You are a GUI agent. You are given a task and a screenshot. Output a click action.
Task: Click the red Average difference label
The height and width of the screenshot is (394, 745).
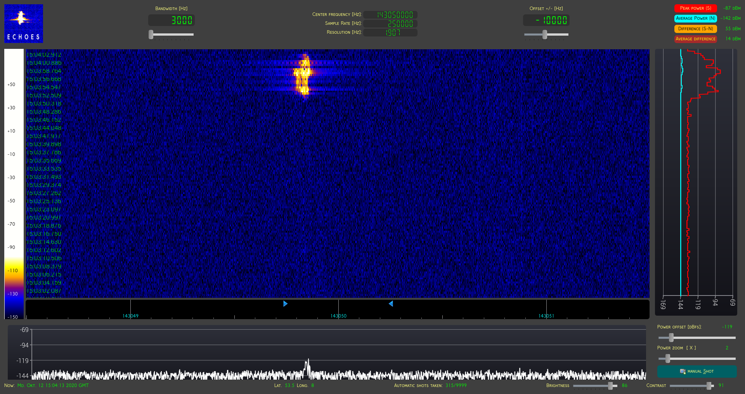point(695,39)
